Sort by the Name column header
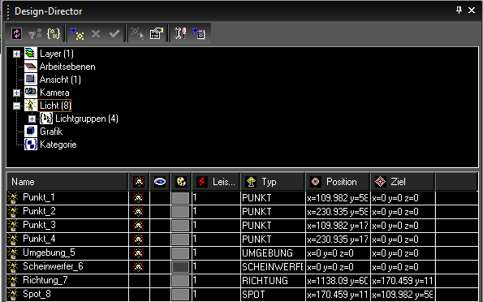This screenshot has height=302, width=483. 67,182
